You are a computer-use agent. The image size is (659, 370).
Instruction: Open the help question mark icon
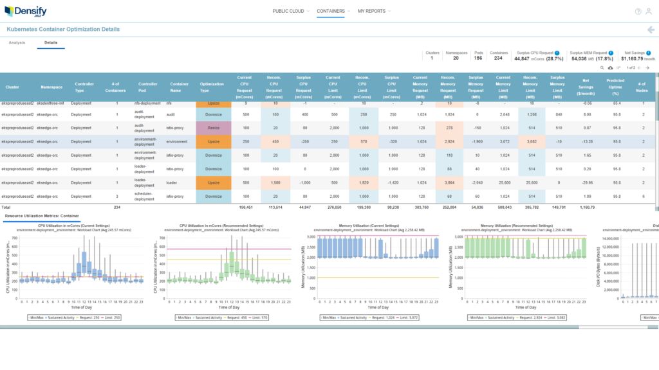pos(638,12)
